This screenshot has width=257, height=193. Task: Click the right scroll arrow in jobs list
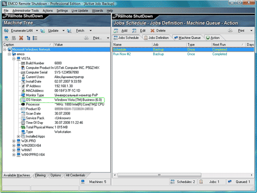tap(251, 175)
